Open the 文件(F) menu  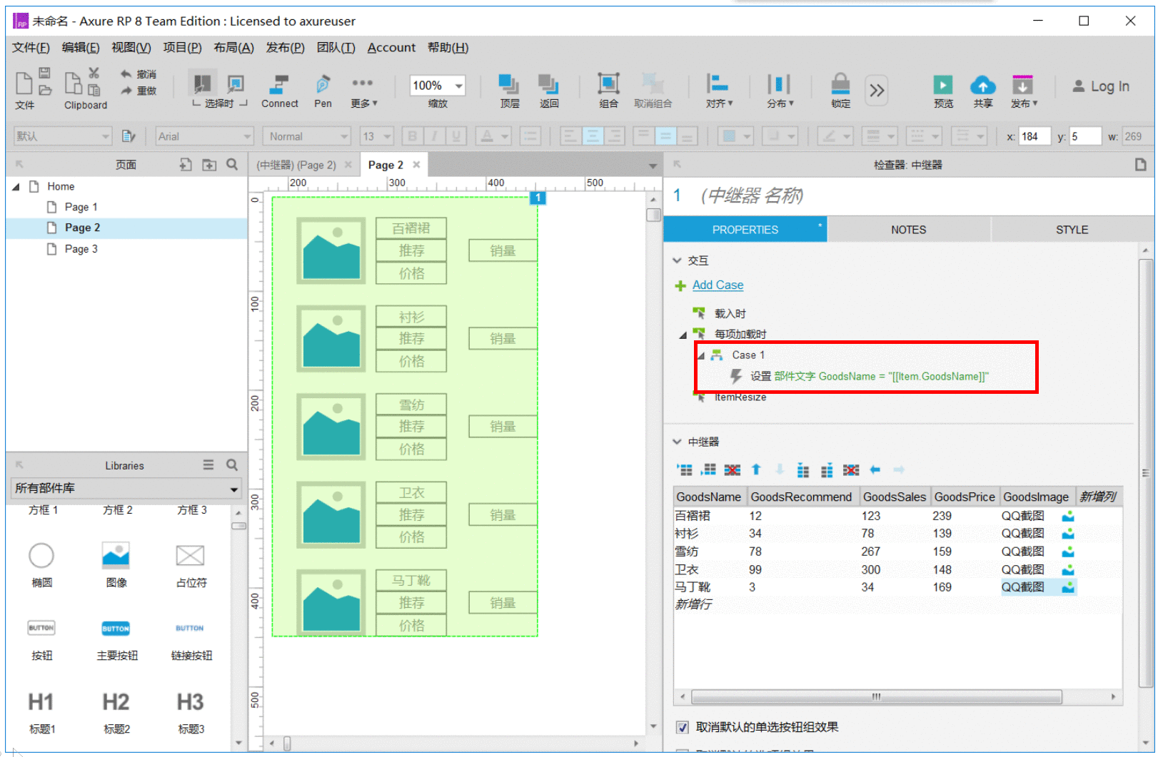point(31,48)
